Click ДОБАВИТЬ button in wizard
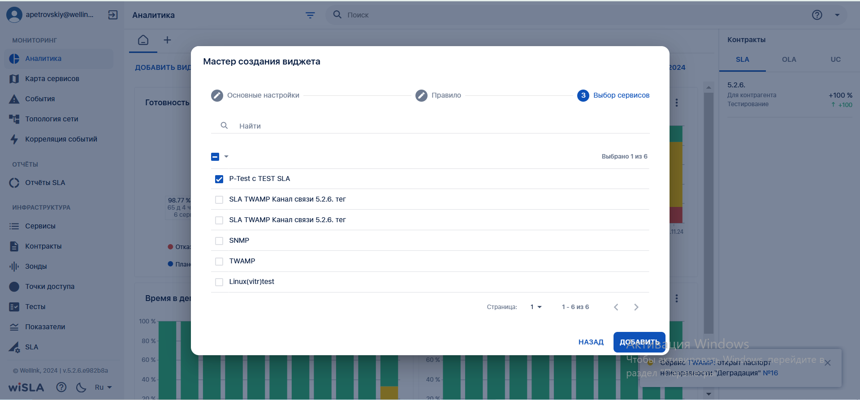 639,342
